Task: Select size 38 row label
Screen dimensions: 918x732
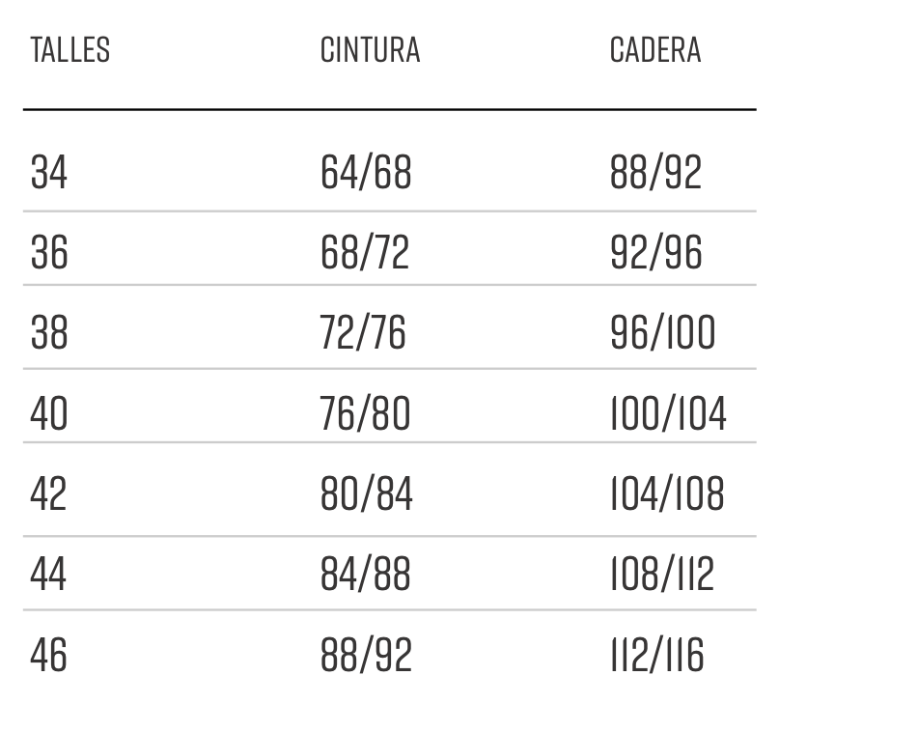Action: click(x=49, y=332)
